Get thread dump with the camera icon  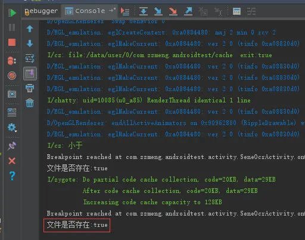click(x=12, y=94)
